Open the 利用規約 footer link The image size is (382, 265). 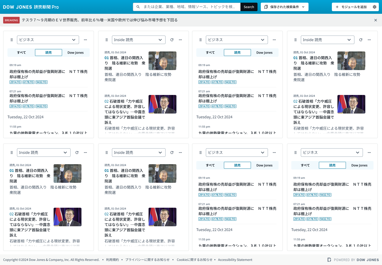(x=112, y=260)
